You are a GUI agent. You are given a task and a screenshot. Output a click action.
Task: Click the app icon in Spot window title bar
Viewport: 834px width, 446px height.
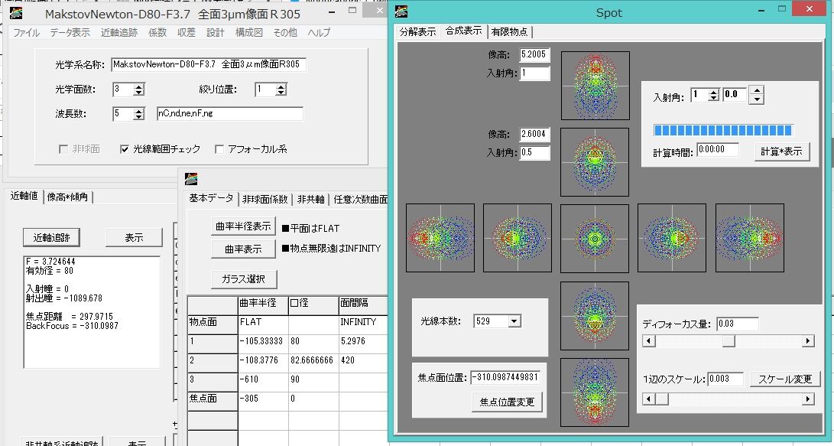click(401, 11)
